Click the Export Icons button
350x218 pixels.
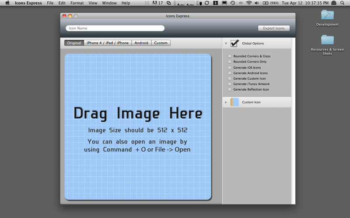click(x=274, y=28)
